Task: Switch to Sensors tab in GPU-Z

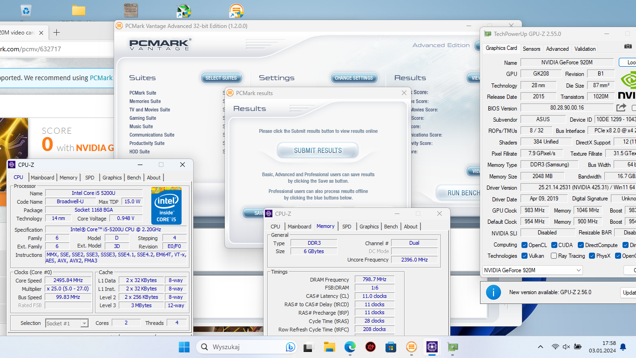Action: (x=531, y=48)
